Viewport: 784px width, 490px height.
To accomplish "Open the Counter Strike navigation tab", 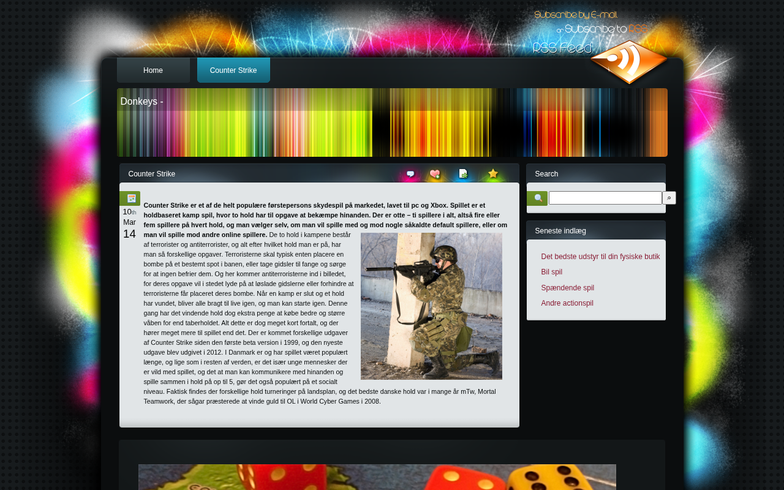I will (x=233, y=70).
